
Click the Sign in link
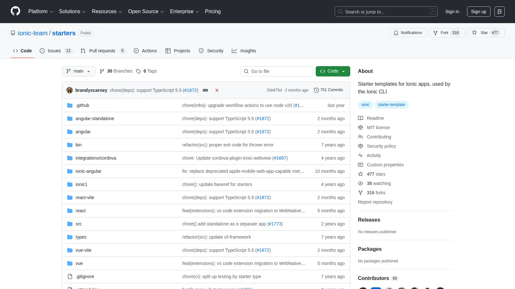point(452,12)
